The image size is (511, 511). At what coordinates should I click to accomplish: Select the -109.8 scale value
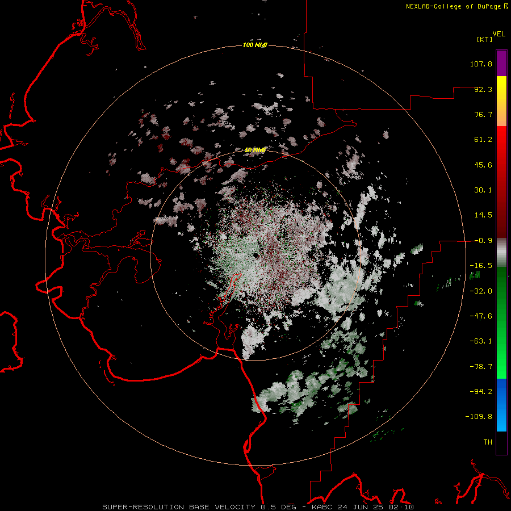[479, 417]
